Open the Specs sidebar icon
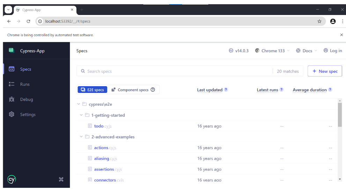The width and height of the screenshot is (346, 193). pos(12,69)
